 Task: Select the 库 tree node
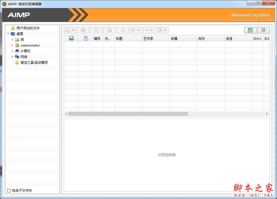22,39
